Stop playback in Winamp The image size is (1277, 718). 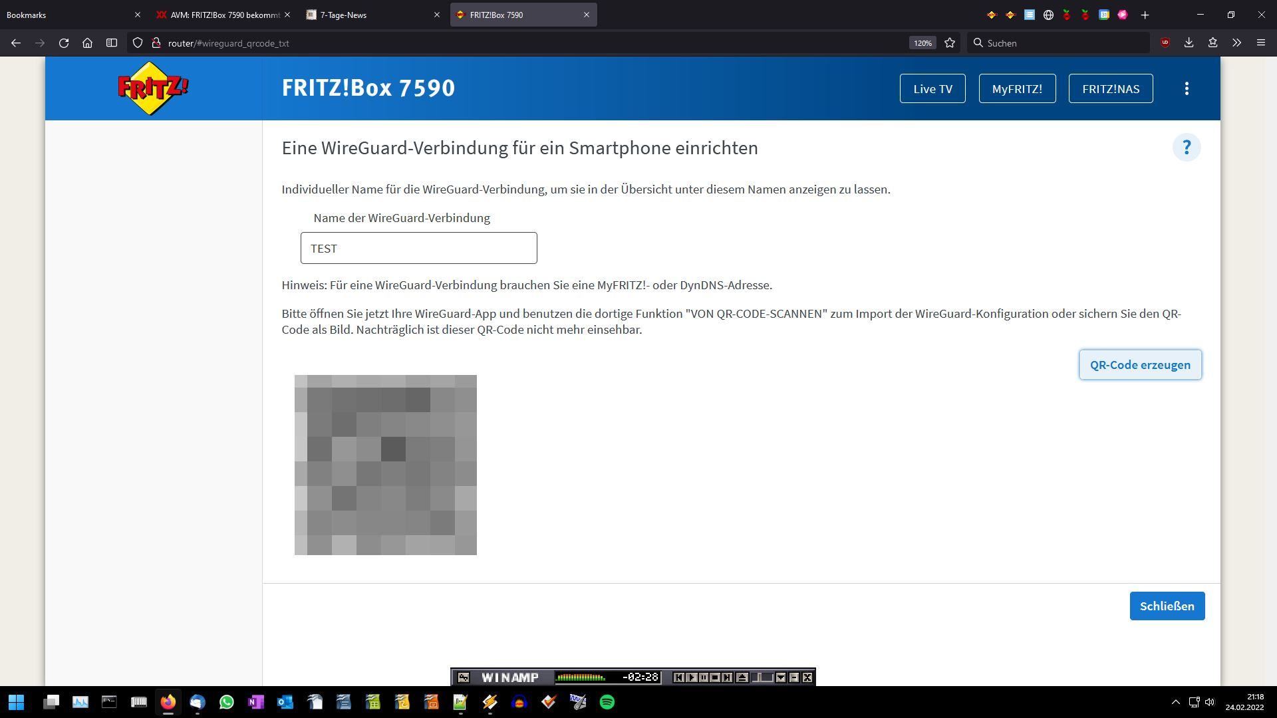pyautogui.click(x=715, y=677)
